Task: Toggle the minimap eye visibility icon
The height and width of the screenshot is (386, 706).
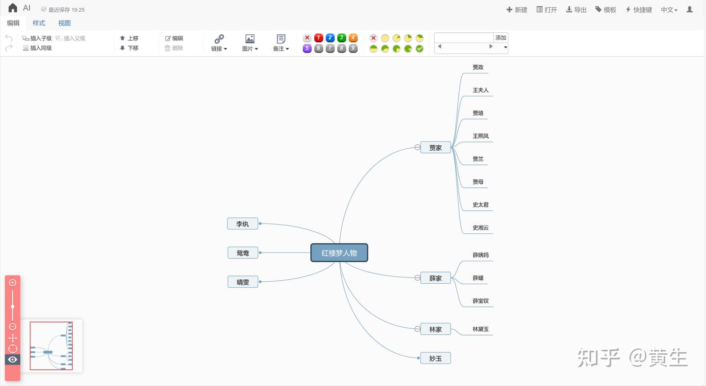Action: coord(12,360)
